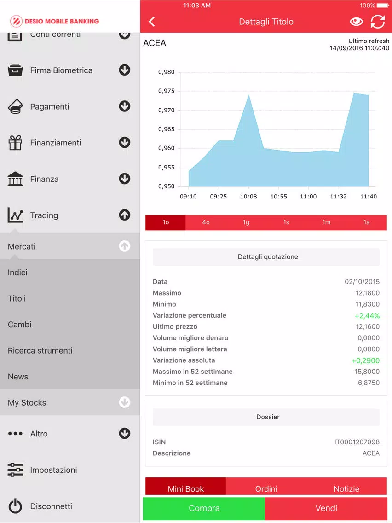Click the green Compra button
The height and width of the screenshot is (523, 392).
click(204, 508)
